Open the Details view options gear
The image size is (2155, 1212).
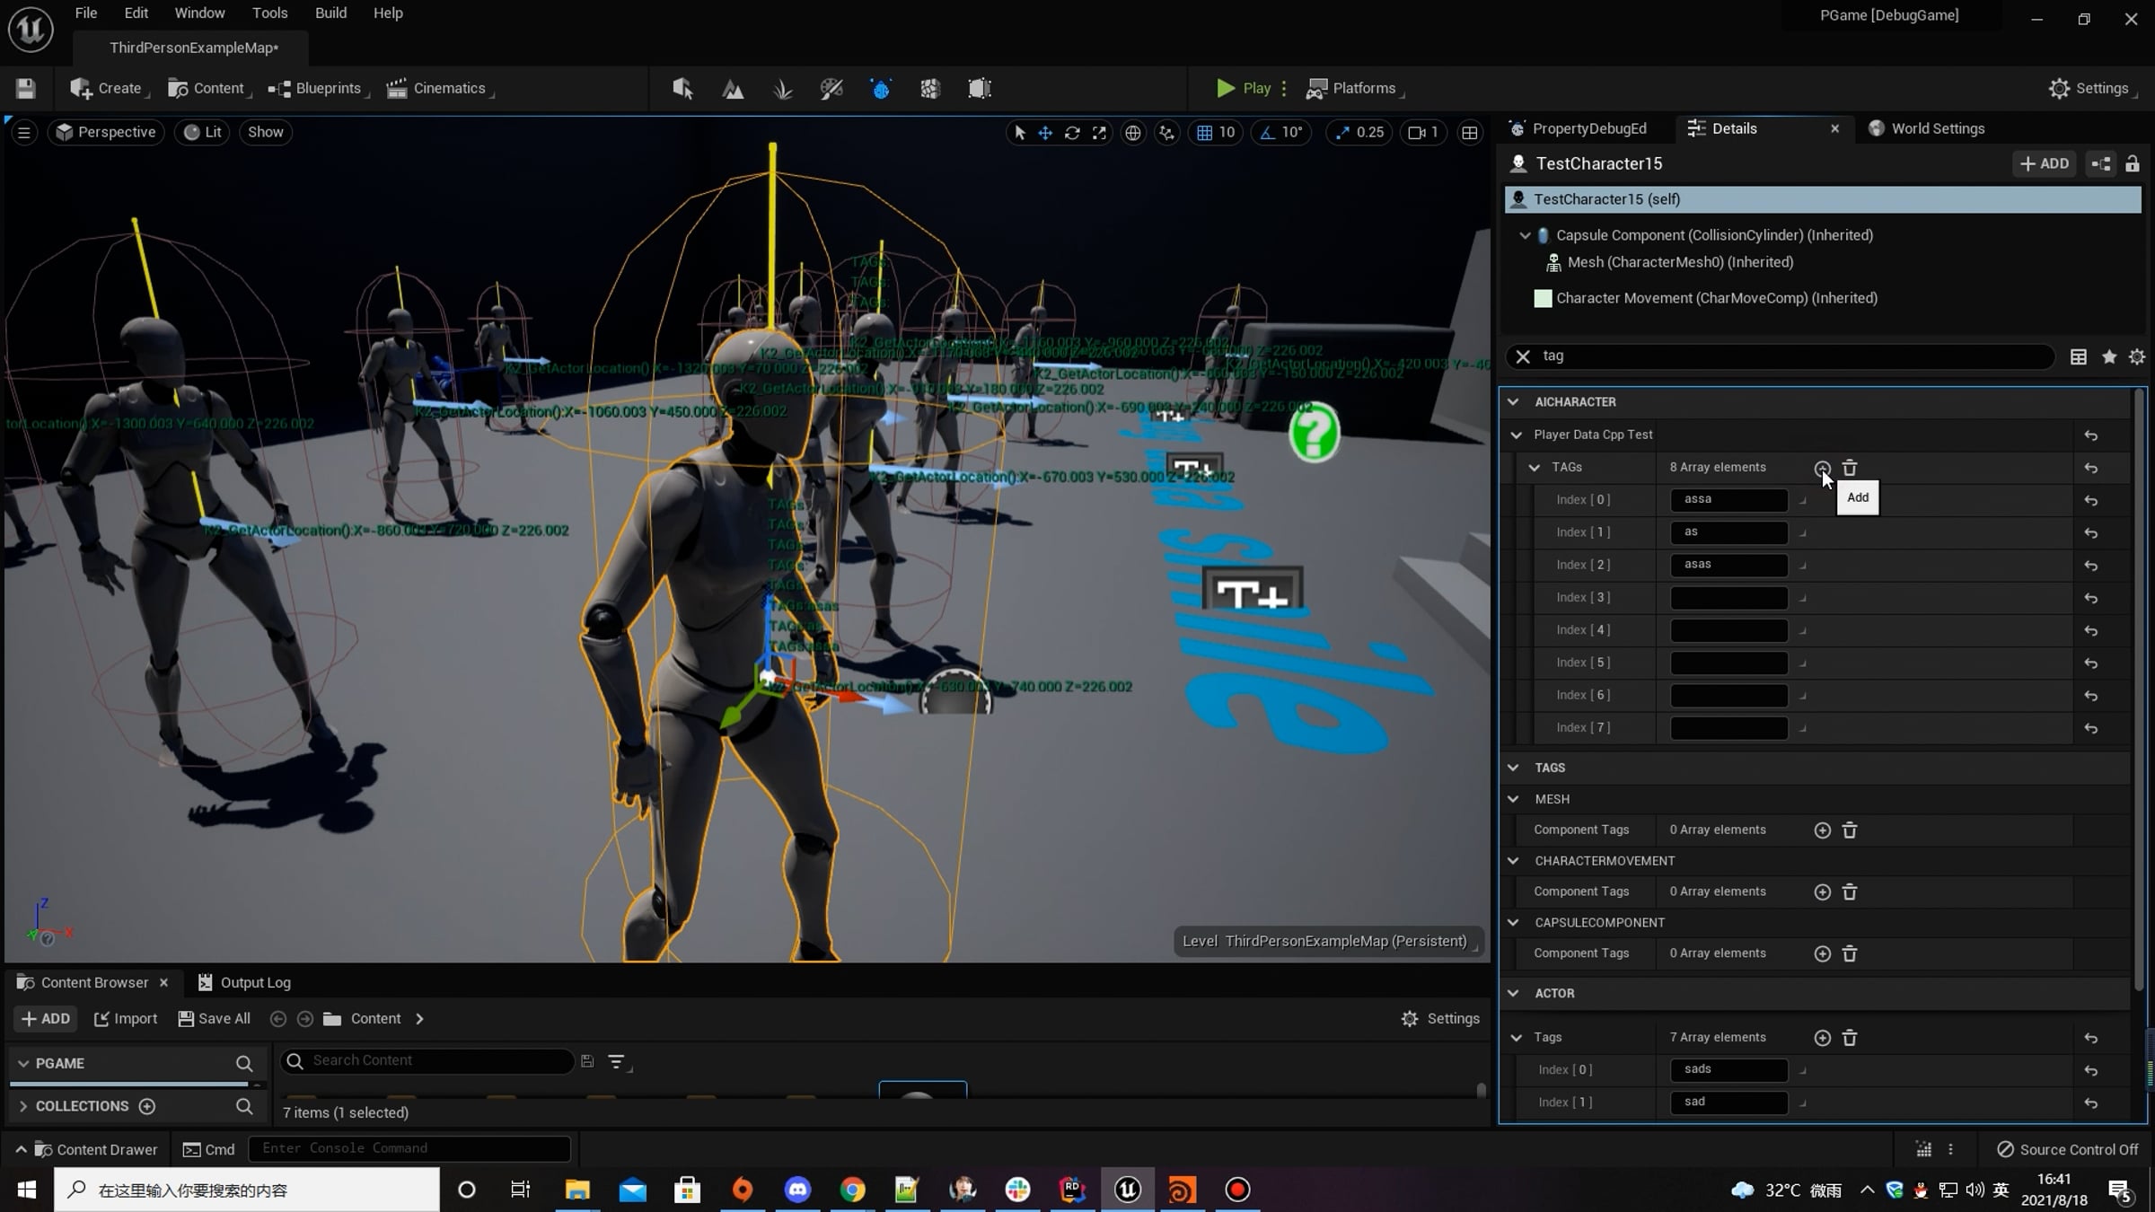(x=2137, y=357)
